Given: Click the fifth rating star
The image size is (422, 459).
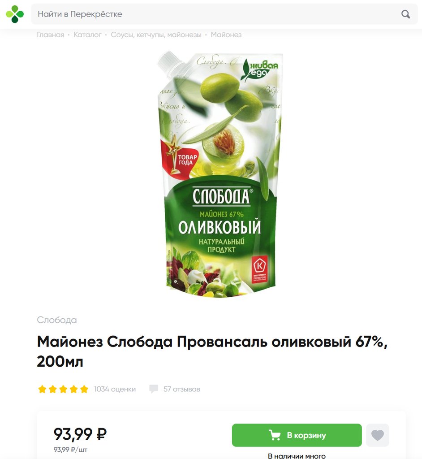Looking at the screenshot, I should (84, 389).
